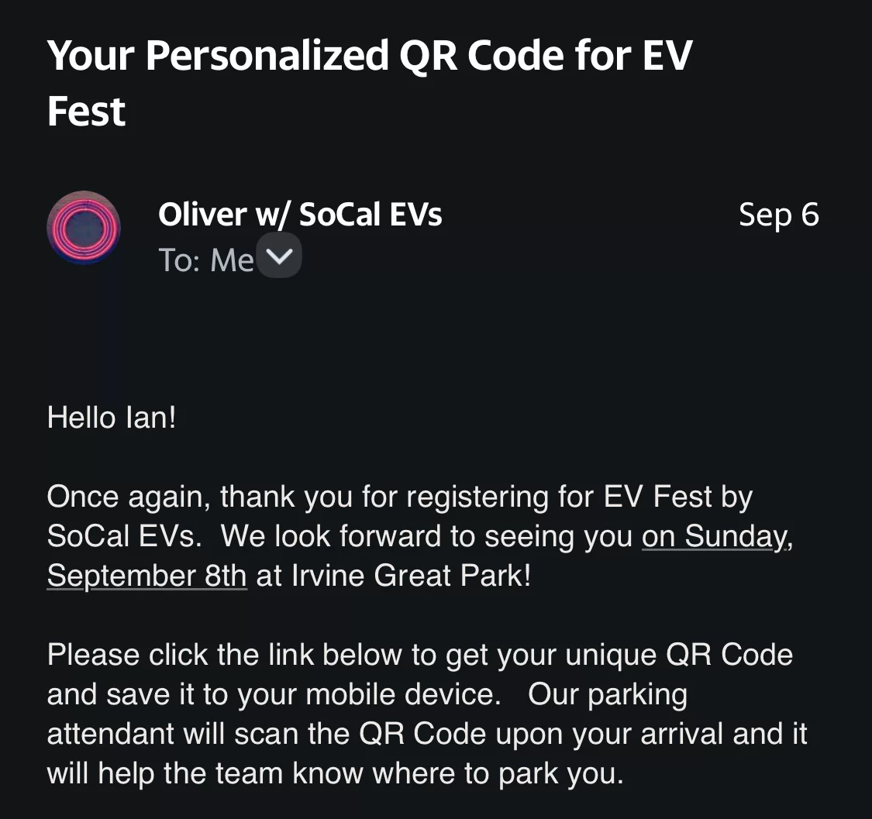The width and height of the screenshot is (872, 819).
Task: Click the sender's pink circular avatar
Action: click(84, 227)
